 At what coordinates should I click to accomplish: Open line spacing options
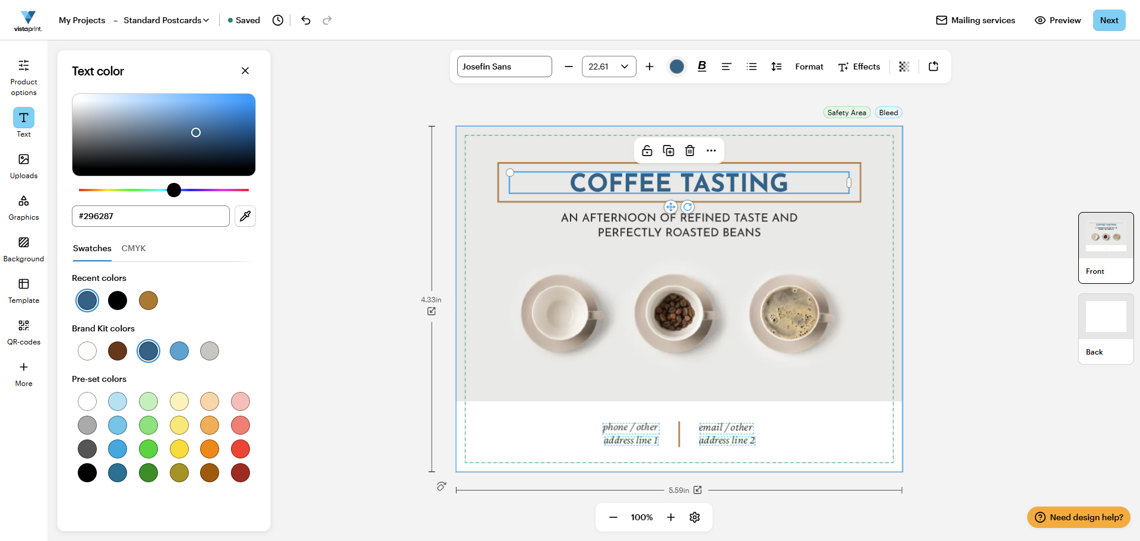coord(777,67)
